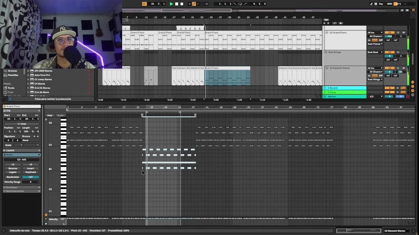The height and width of the screenshot is (235, 419).
Task: Unfold the B Delay return track
Action: [324, 92]
